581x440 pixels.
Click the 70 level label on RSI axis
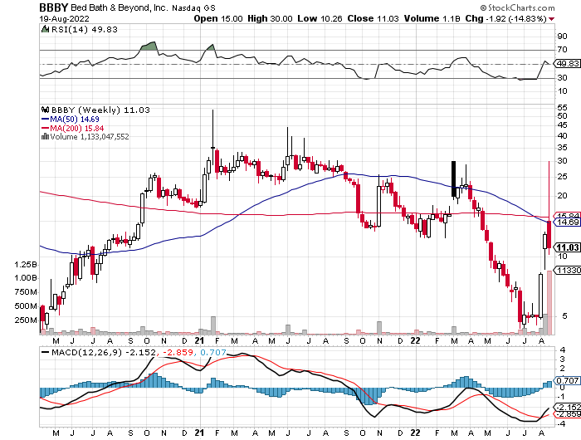point(562,50)
